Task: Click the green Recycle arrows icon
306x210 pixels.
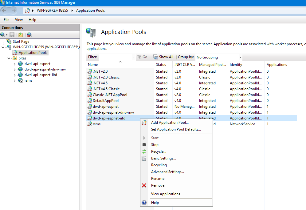Action: click(144, 151)
